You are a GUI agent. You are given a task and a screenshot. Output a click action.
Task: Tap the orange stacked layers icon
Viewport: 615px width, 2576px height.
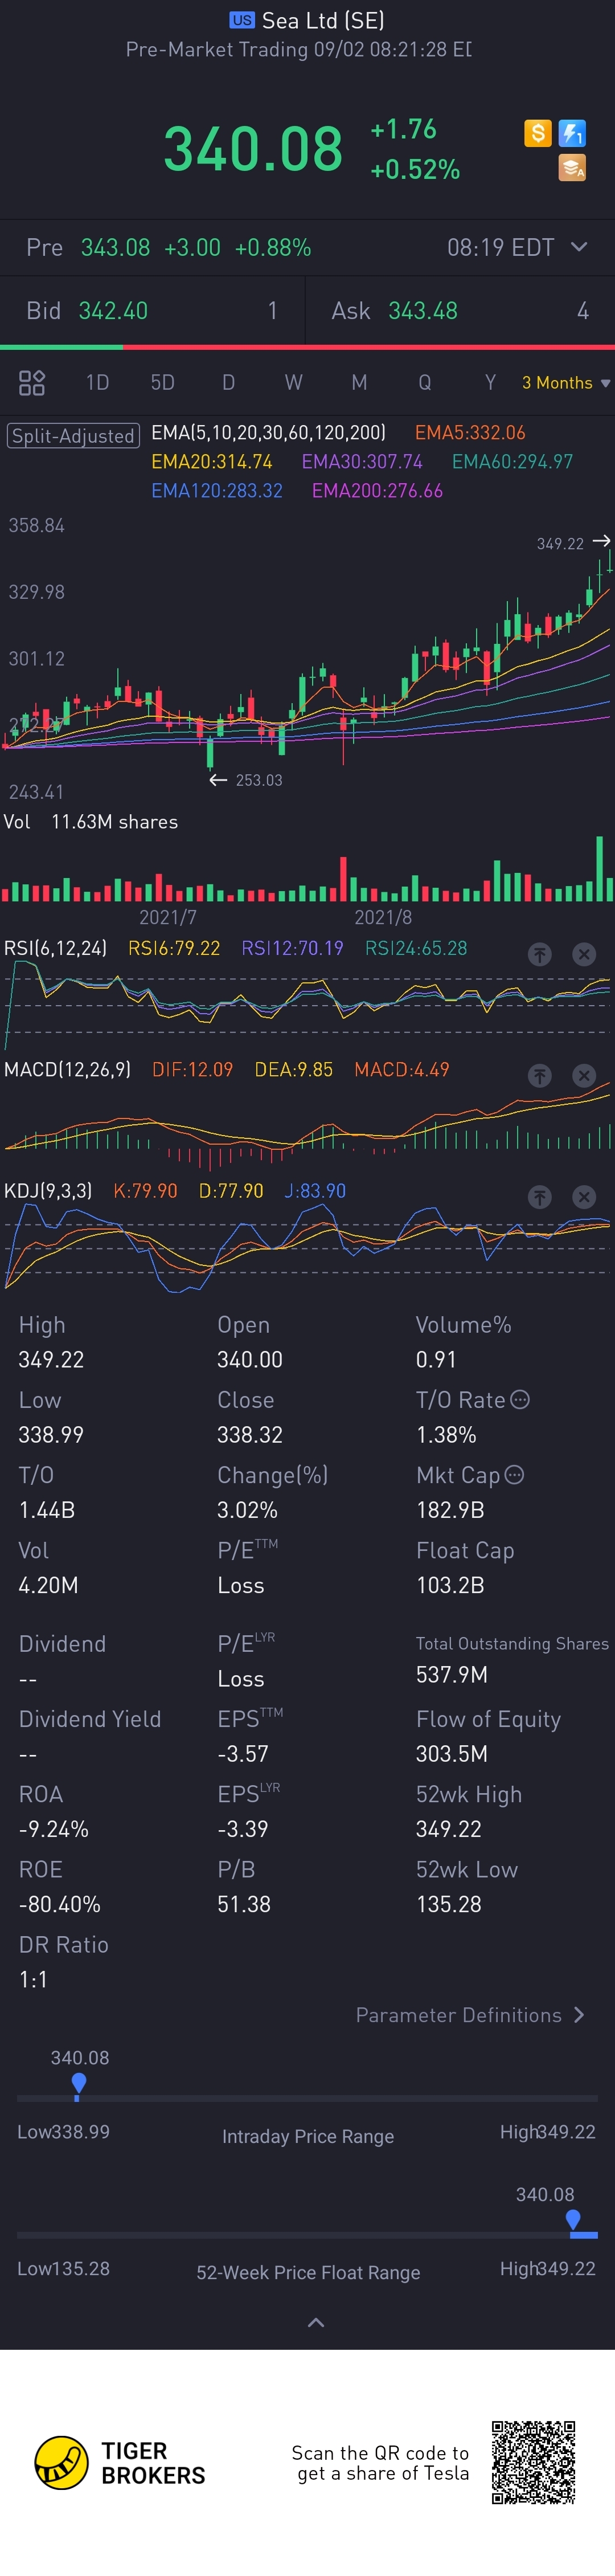[572, 168]
